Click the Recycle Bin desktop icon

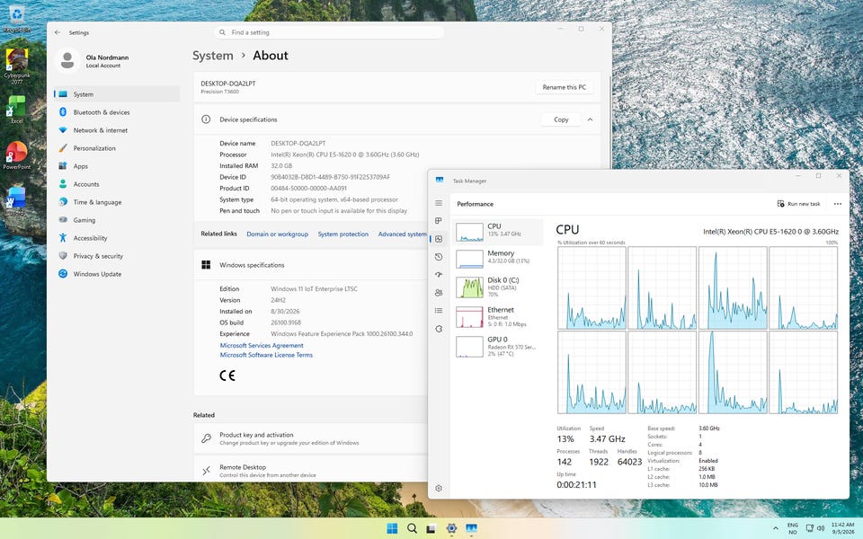point(16,19)
